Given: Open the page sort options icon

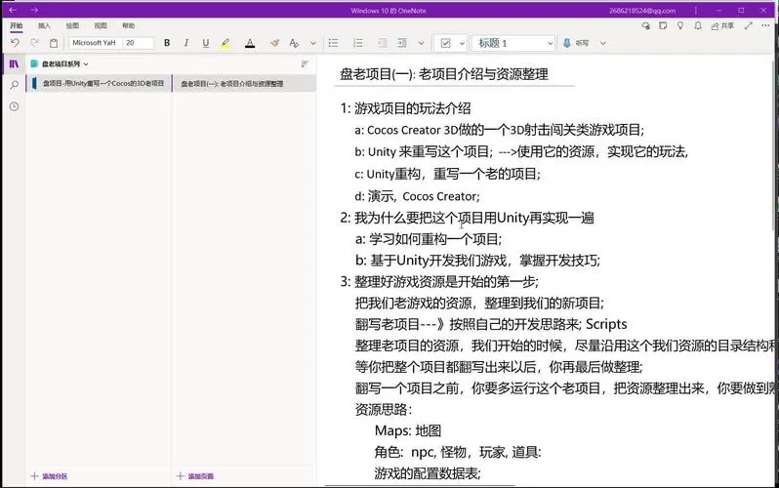Looking at the screenshot, I should coord(305,63).
